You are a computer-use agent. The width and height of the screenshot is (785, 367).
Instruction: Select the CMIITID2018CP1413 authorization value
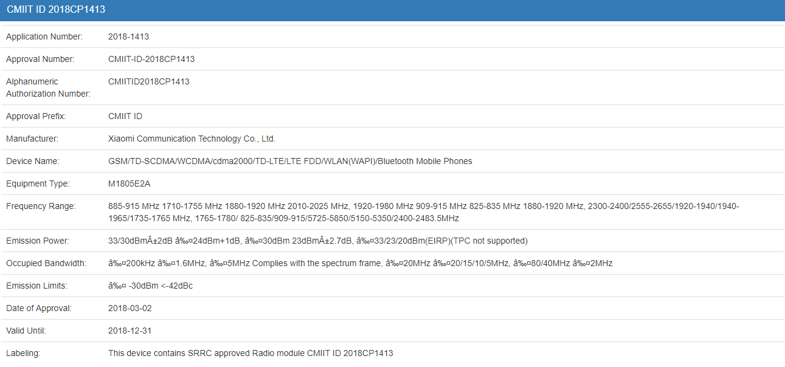tap(149, 81)
